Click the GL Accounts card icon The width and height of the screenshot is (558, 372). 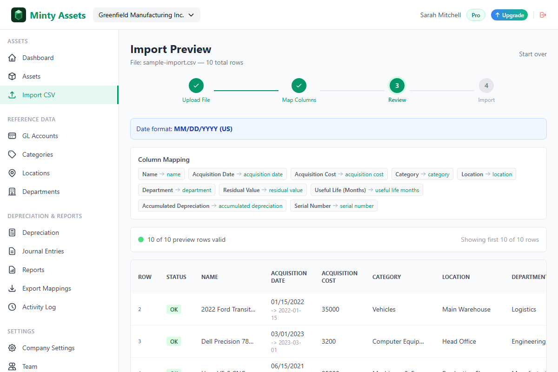[13, 136]
